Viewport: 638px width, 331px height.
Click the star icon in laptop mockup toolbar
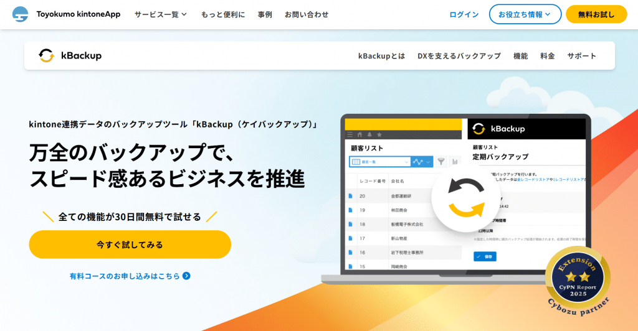click(x=379, y=134)
